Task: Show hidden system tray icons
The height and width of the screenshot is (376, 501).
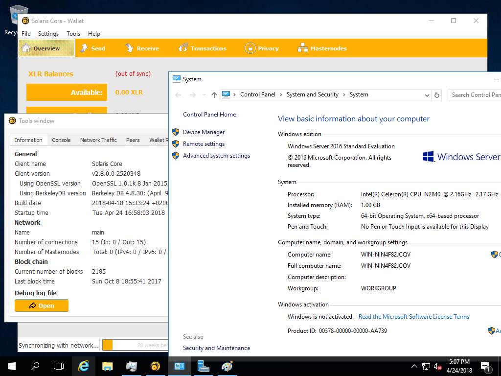Action: 414,366
